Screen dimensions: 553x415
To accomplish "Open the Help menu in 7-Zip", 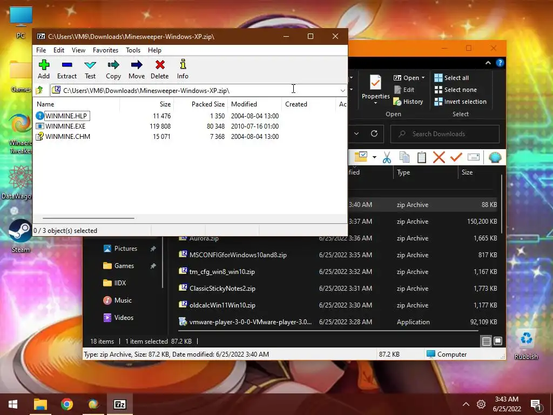I will point(154,50).
